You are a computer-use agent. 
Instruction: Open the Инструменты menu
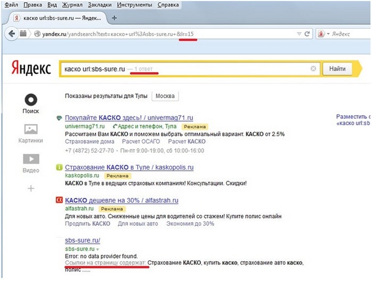point(134,5)
